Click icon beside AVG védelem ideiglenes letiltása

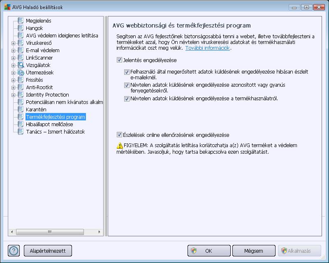(x=21, y=35)
